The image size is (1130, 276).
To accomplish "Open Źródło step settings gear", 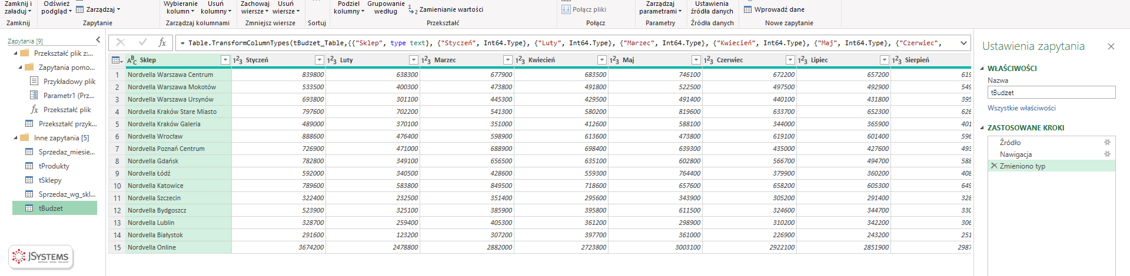I will click(1107, 142).
